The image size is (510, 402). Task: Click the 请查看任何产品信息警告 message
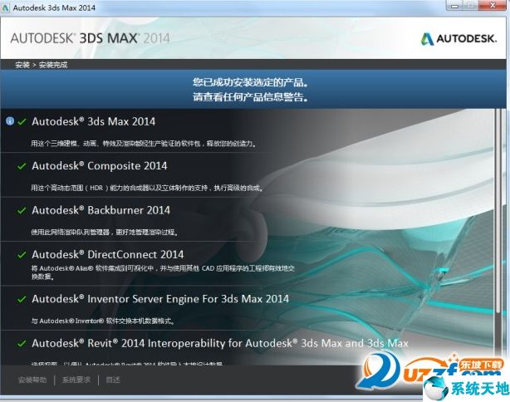[251, 97]
